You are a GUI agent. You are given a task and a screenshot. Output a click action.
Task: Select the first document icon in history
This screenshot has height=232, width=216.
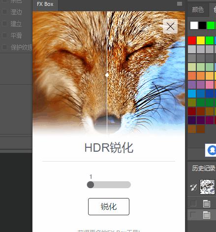(x=206, y=203)
